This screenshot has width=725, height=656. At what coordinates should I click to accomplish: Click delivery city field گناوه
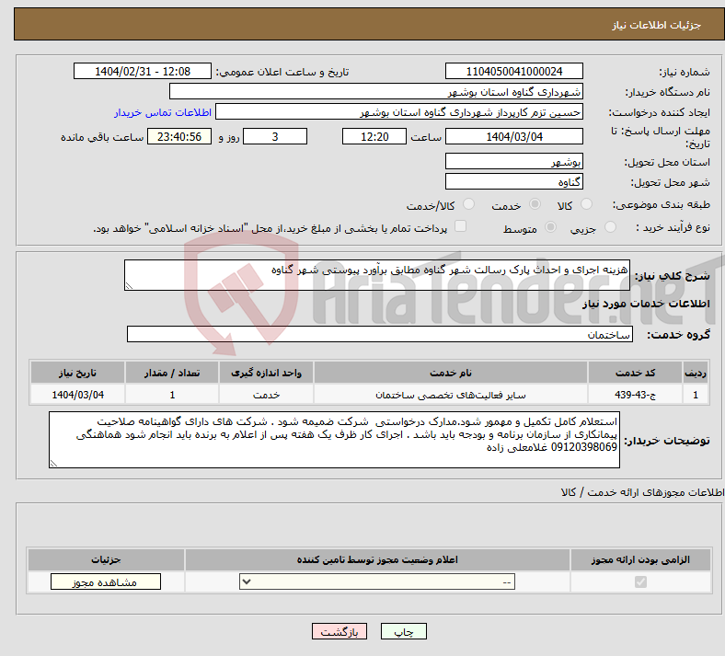pos(513,181)
